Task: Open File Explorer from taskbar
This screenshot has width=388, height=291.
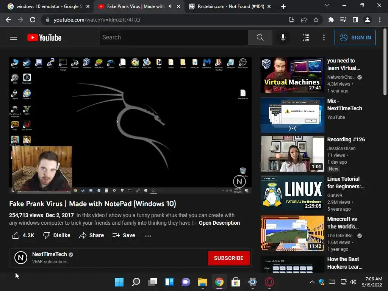Action: (203, 282)
